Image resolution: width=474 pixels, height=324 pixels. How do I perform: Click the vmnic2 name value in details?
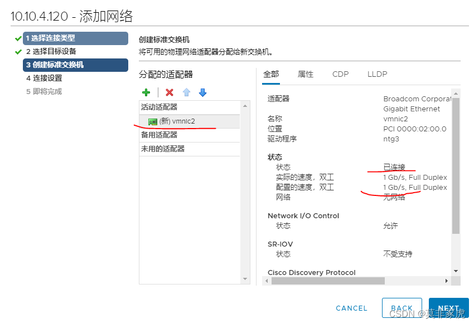pyautogui.click(x=395, y=119)
